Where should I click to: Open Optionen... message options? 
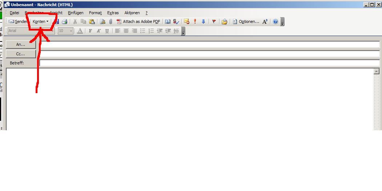(x=246, y=21)
